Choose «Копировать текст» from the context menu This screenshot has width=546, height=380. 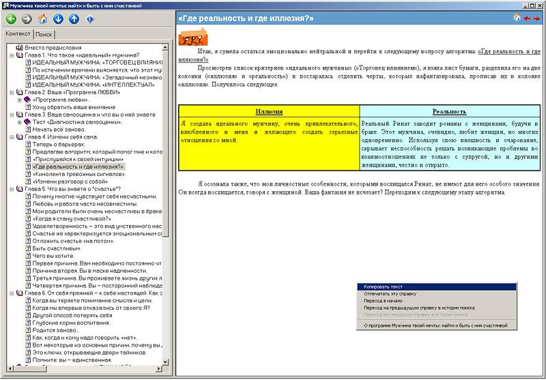[384, 287]
